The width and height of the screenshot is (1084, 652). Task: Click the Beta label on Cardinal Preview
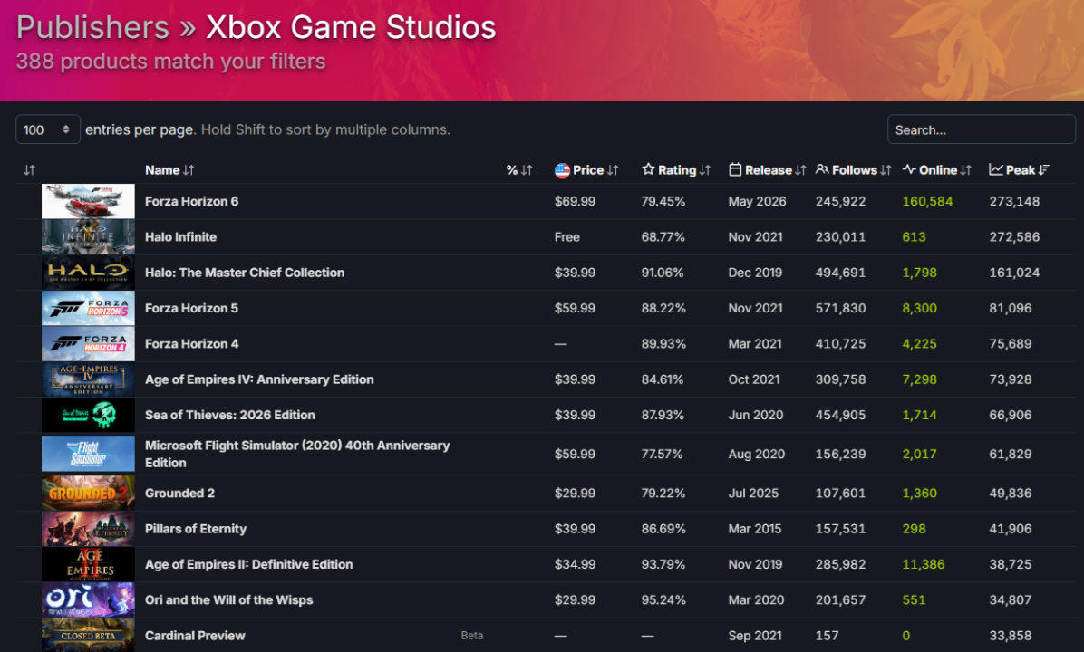(x=472, y=636)
